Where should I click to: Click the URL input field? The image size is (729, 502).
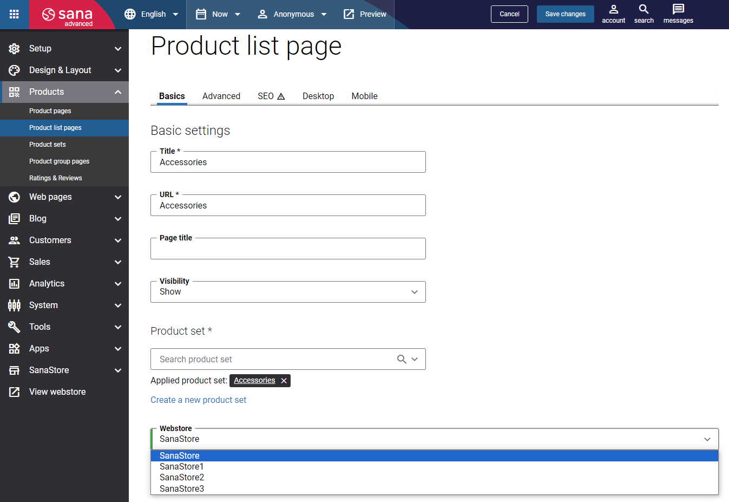point(288,205)
